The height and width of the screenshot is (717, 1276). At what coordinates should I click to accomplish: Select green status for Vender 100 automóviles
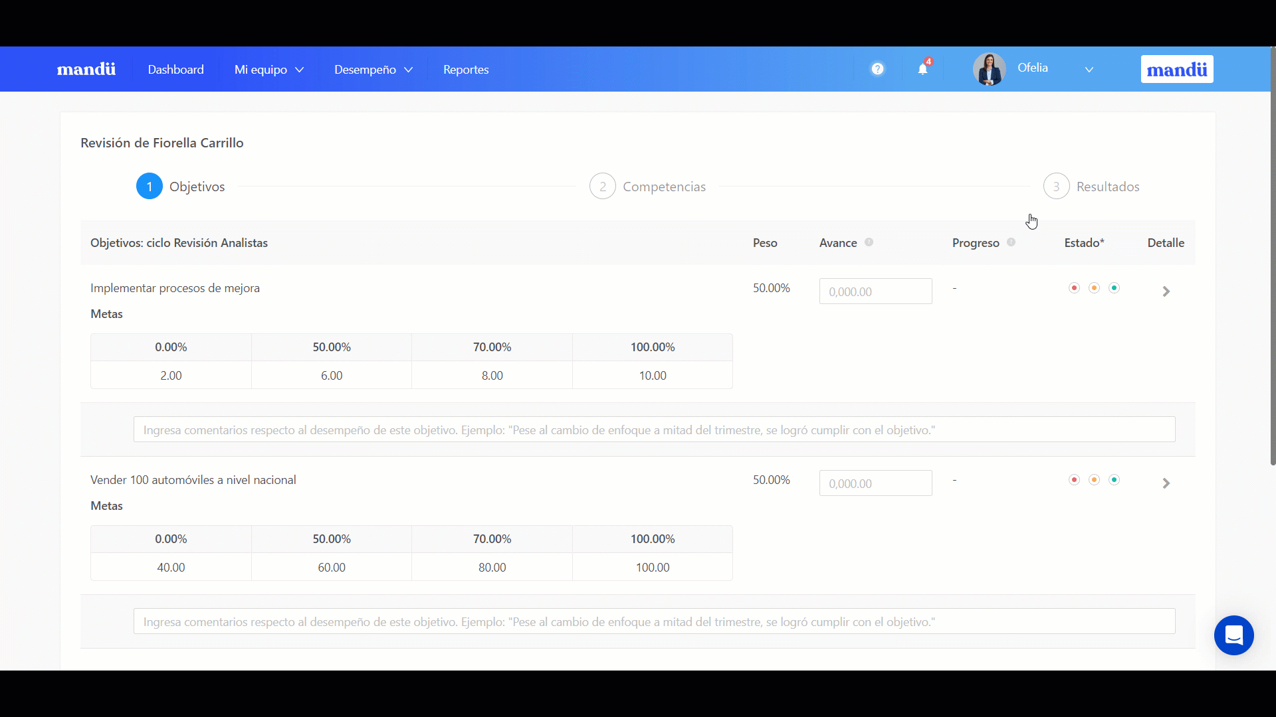point(1115,479)
